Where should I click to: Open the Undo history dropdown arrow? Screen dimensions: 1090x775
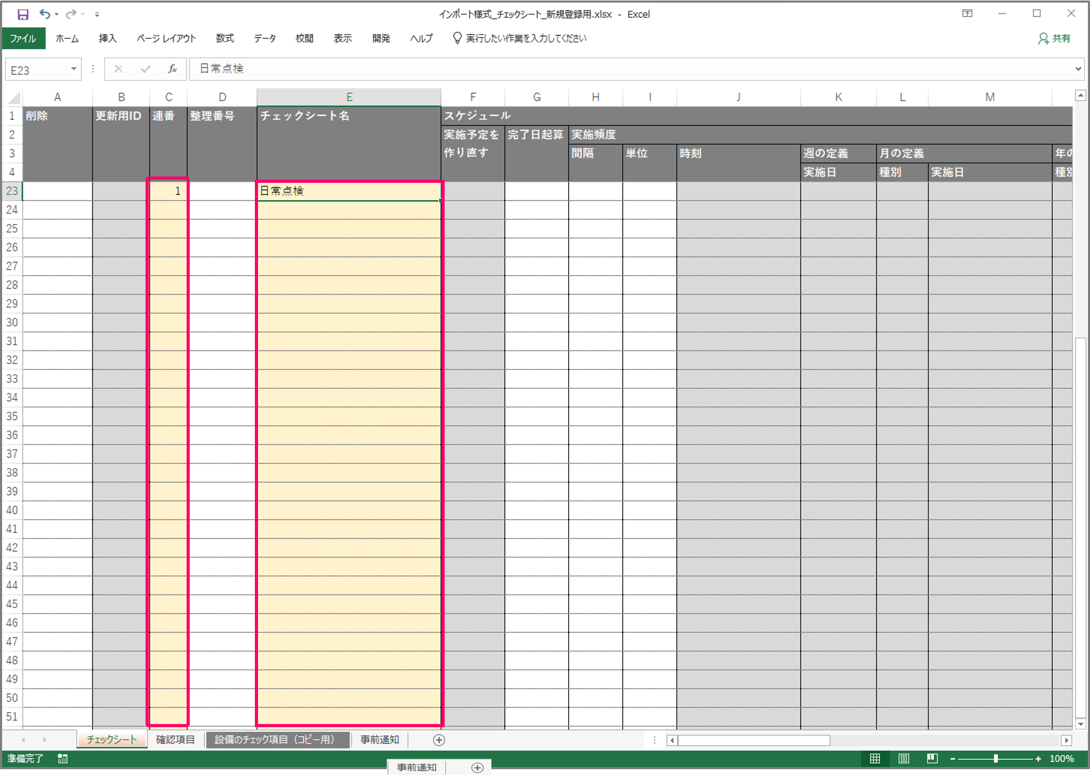pyautogui.click(x=56, y=15)
